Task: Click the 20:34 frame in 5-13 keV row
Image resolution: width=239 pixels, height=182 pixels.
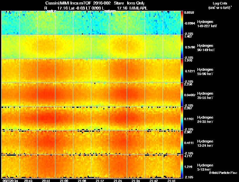Action: pyautogui.click(x=10, y=166)
